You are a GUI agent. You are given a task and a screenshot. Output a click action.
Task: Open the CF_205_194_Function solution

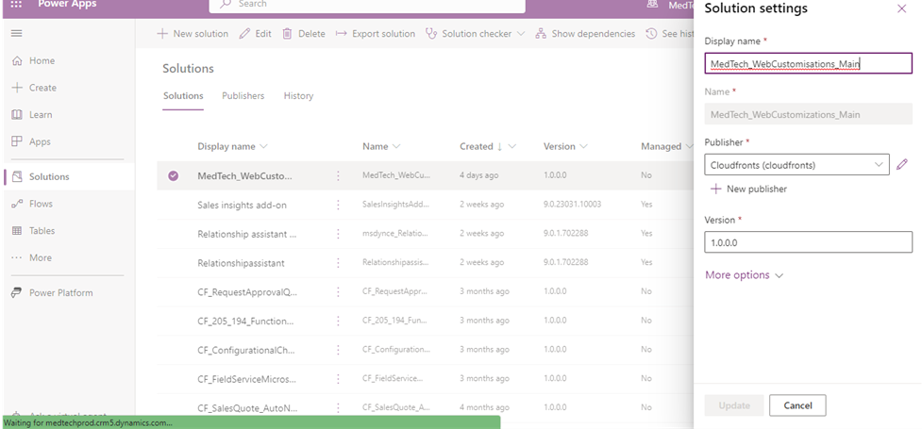coord(245,321)
